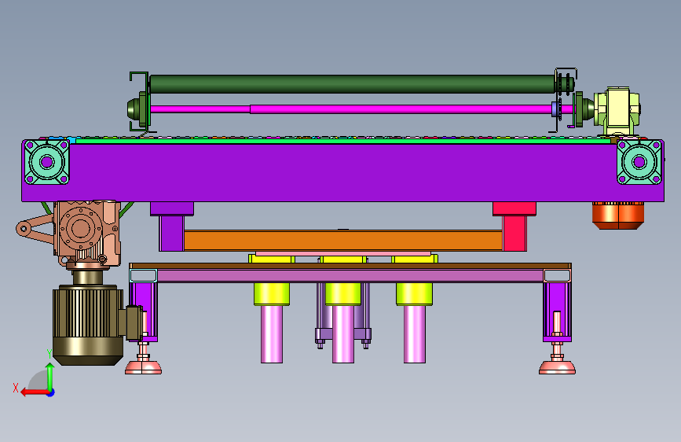Select the left teal bearing flange
Viewport: 681px width, 442px height.
click(x=46, y=162)
